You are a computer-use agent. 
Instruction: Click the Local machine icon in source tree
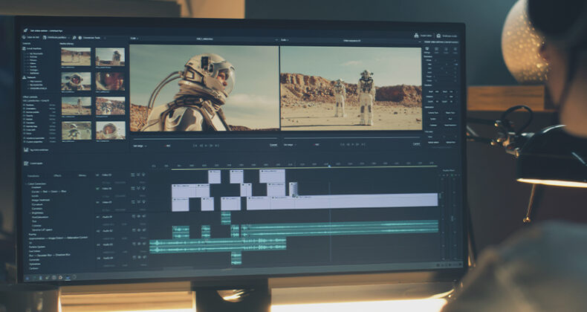coord(25,48)
